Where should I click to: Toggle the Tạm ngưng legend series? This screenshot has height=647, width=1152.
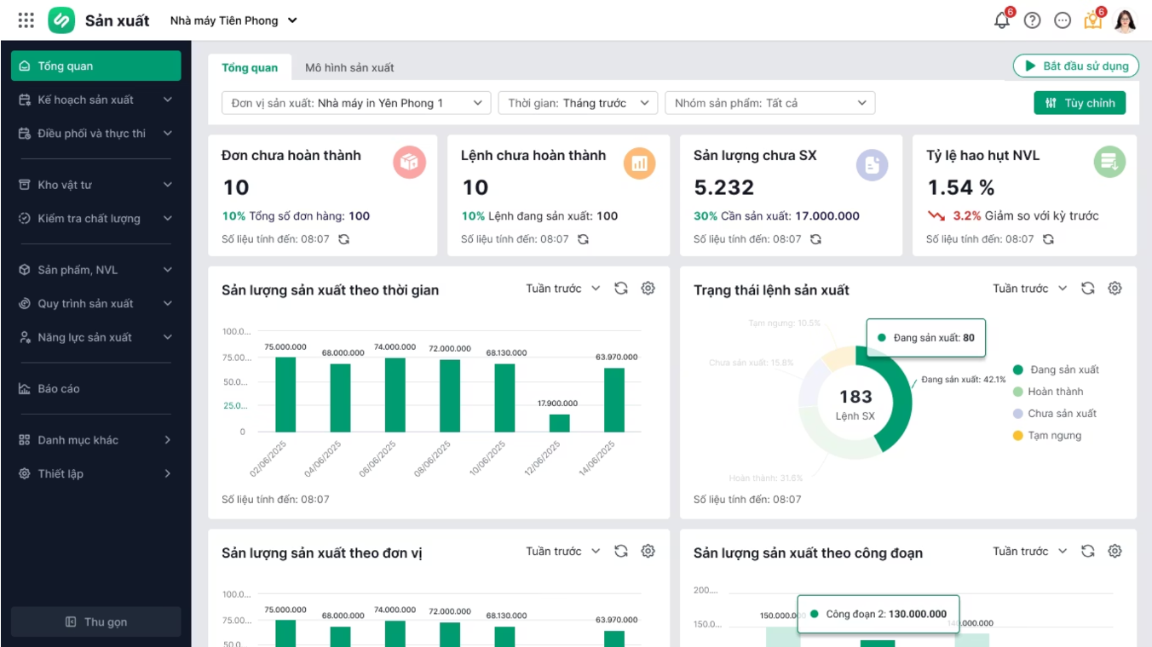[1054, 435]
